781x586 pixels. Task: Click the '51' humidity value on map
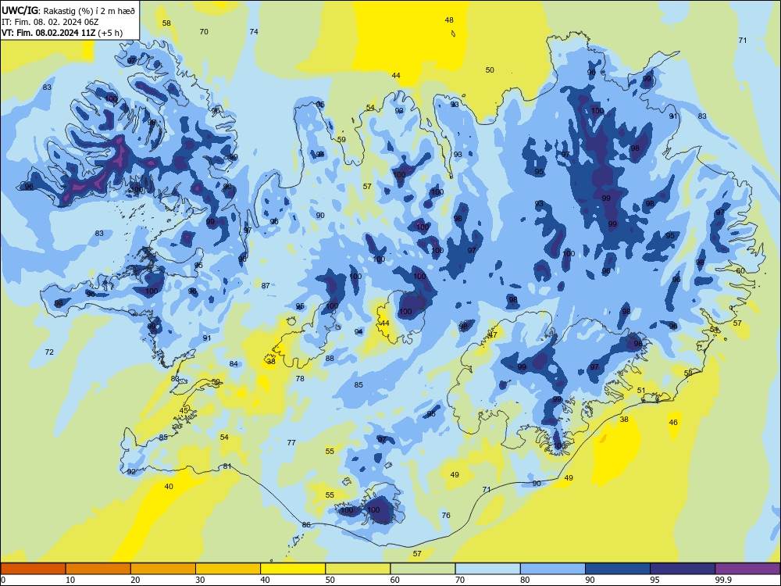641,390
